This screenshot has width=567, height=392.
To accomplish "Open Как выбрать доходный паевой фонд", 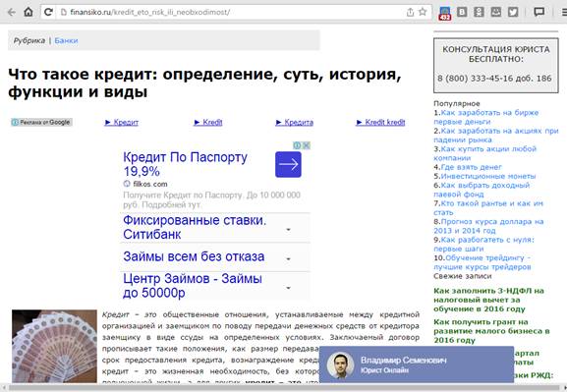I will [x=482, y=190].
